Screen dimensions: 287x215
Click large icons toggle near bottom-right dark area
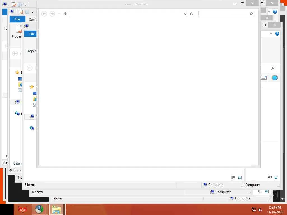click(267, 191)
